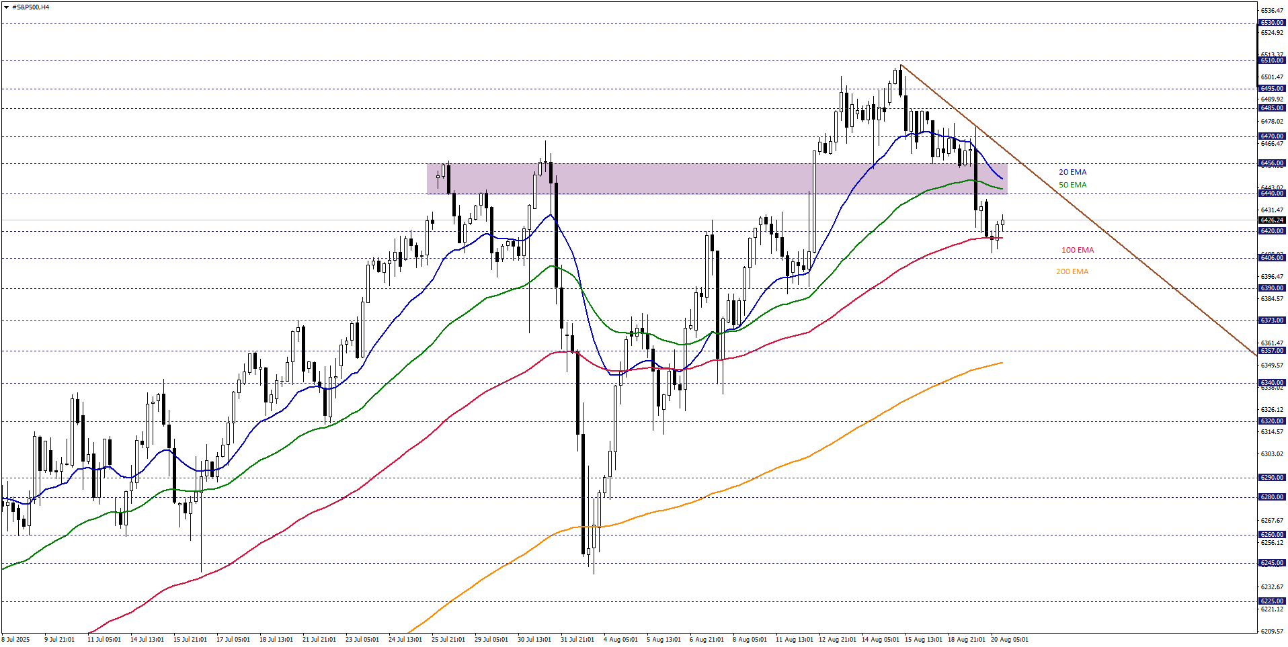Click the 6396.47 price scale value
This screenshot has height=647, width=1288.
(x=1272, y=277)
